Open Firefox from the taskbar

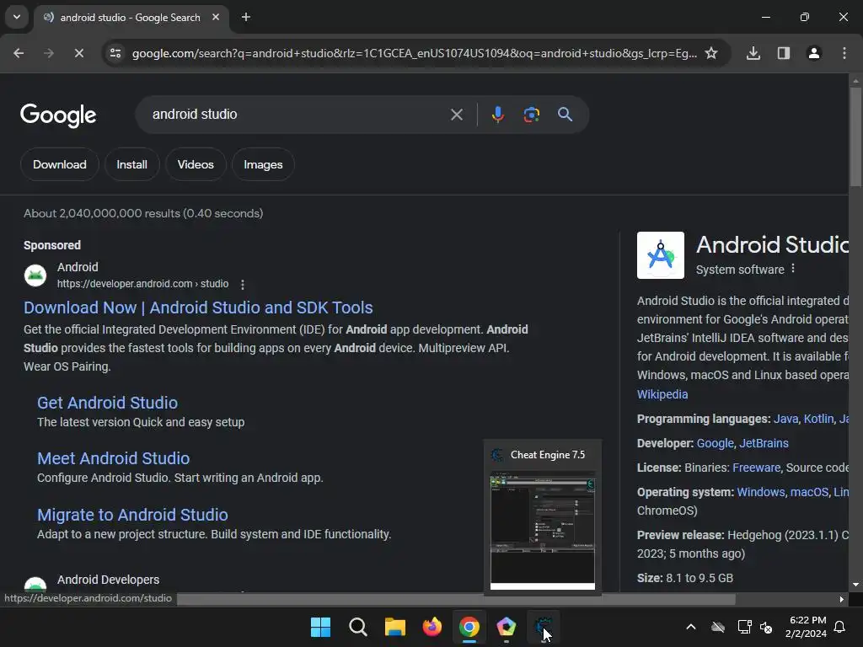pyautogui.click(x=432, y=627)
